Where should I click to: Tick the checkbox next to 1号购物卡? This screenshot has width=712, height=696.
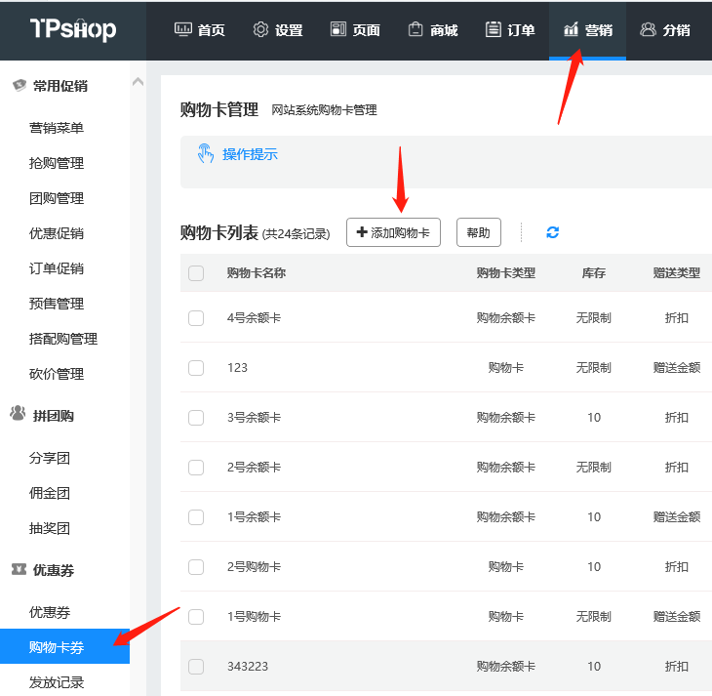[x=196, y=617]
